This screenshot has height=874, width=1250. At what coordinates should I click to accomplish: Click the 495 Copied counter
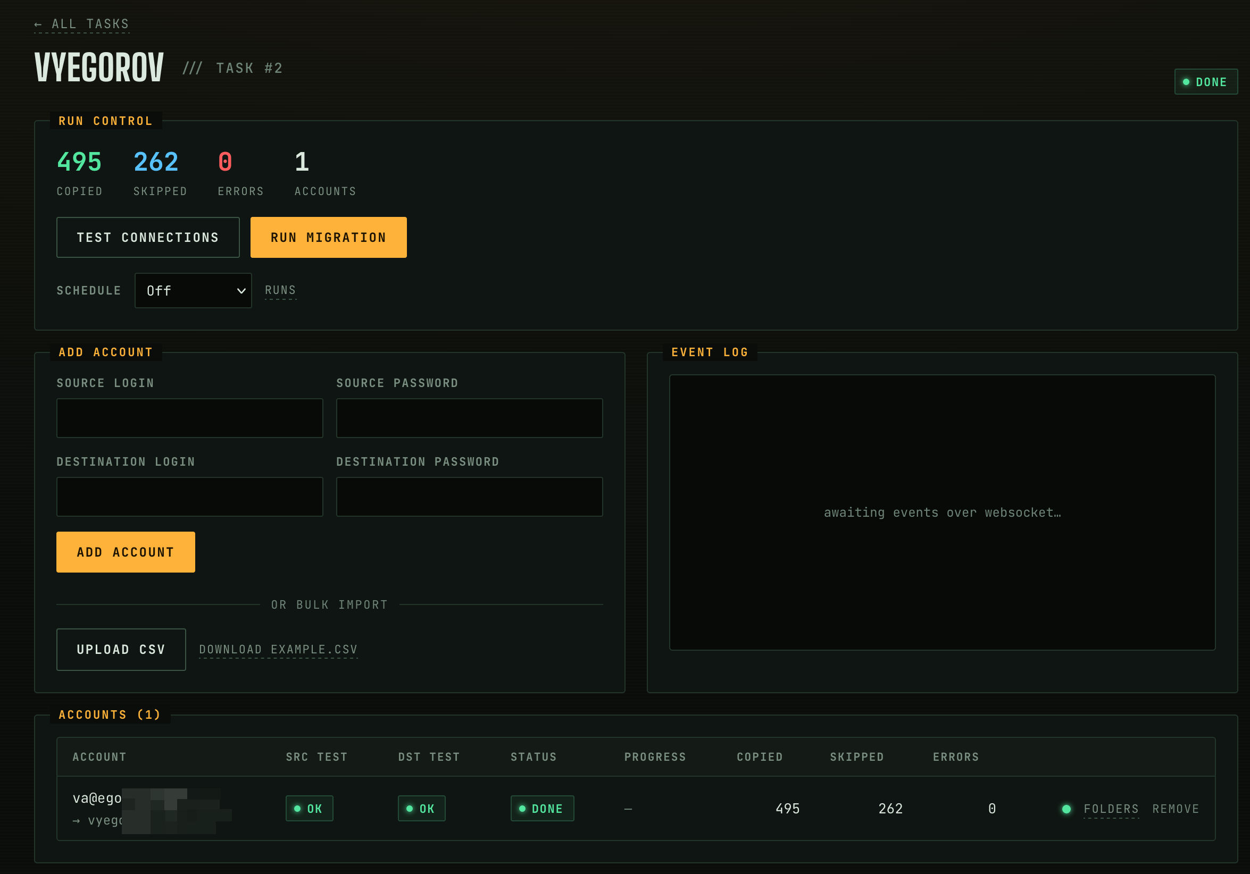79,173
